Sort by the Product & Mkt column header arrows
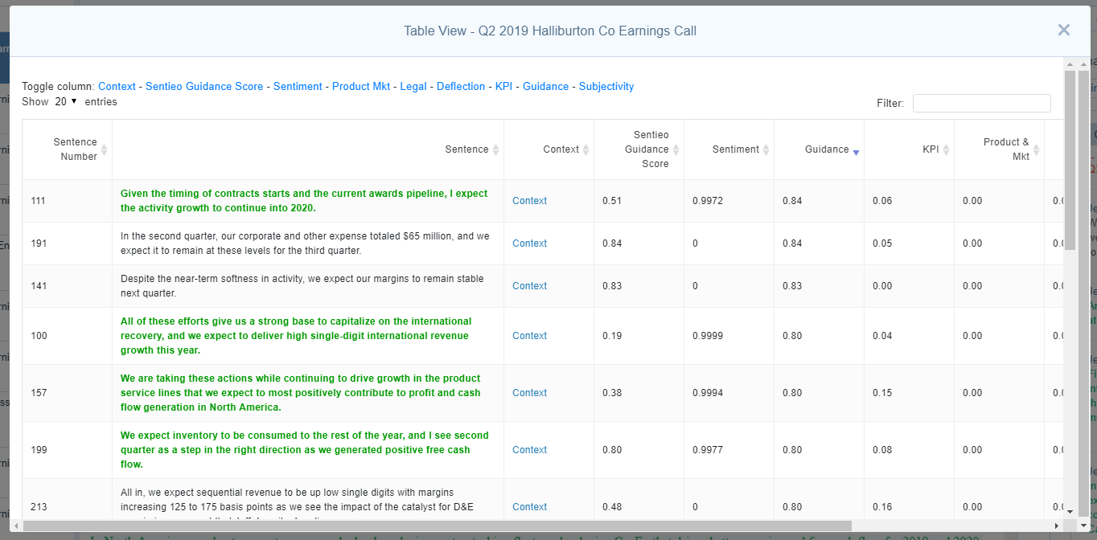The height and width of the screenshot is (540, 1097). coord(1036,149)
